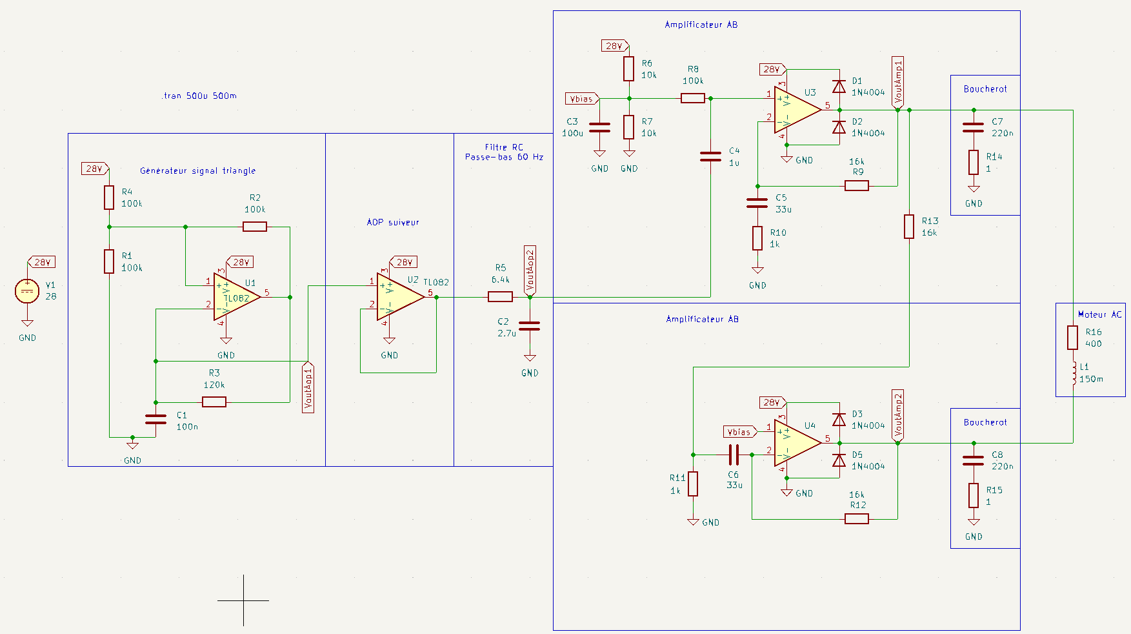Click the U1 TL082 op-amp symbol
This screenshot has height=634, width=1131.
click(x=237, y=296)
